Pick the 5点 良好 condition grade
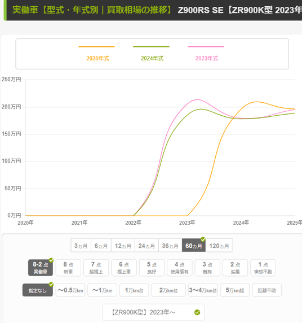Image resolution: width=302 pixels, height=323 pixels. 152,268
